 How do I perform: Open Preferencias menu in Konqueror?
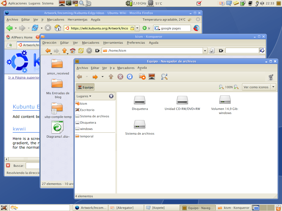pos(136,43)
